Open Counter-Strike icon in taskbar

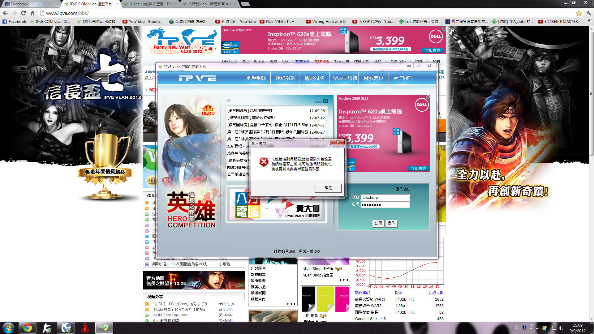(47, 328)
